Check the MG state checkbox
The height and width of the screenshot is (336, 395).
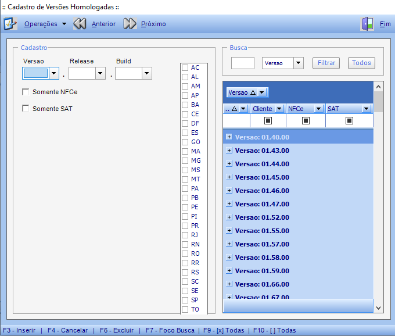coord(185,161)
